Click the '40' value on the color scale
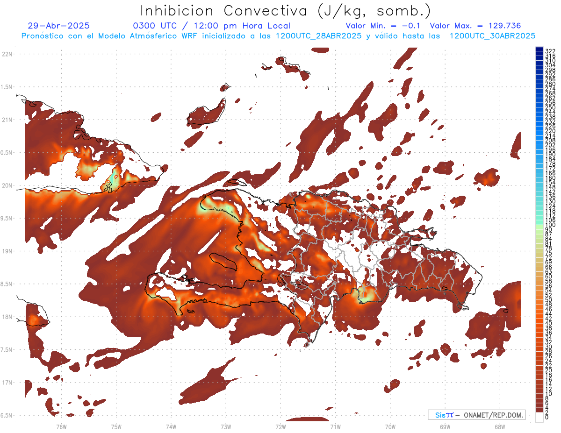The image size is (561, 433). (x=548, y=323)
